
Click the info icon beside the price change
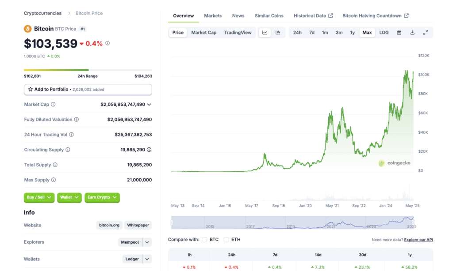point(107,43)
